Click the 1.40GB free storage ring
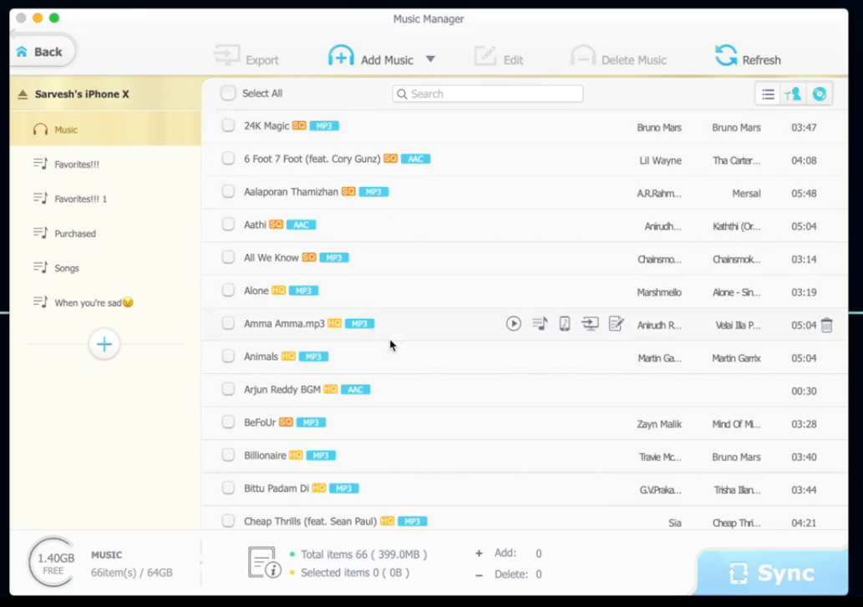 tap(53, 563)
